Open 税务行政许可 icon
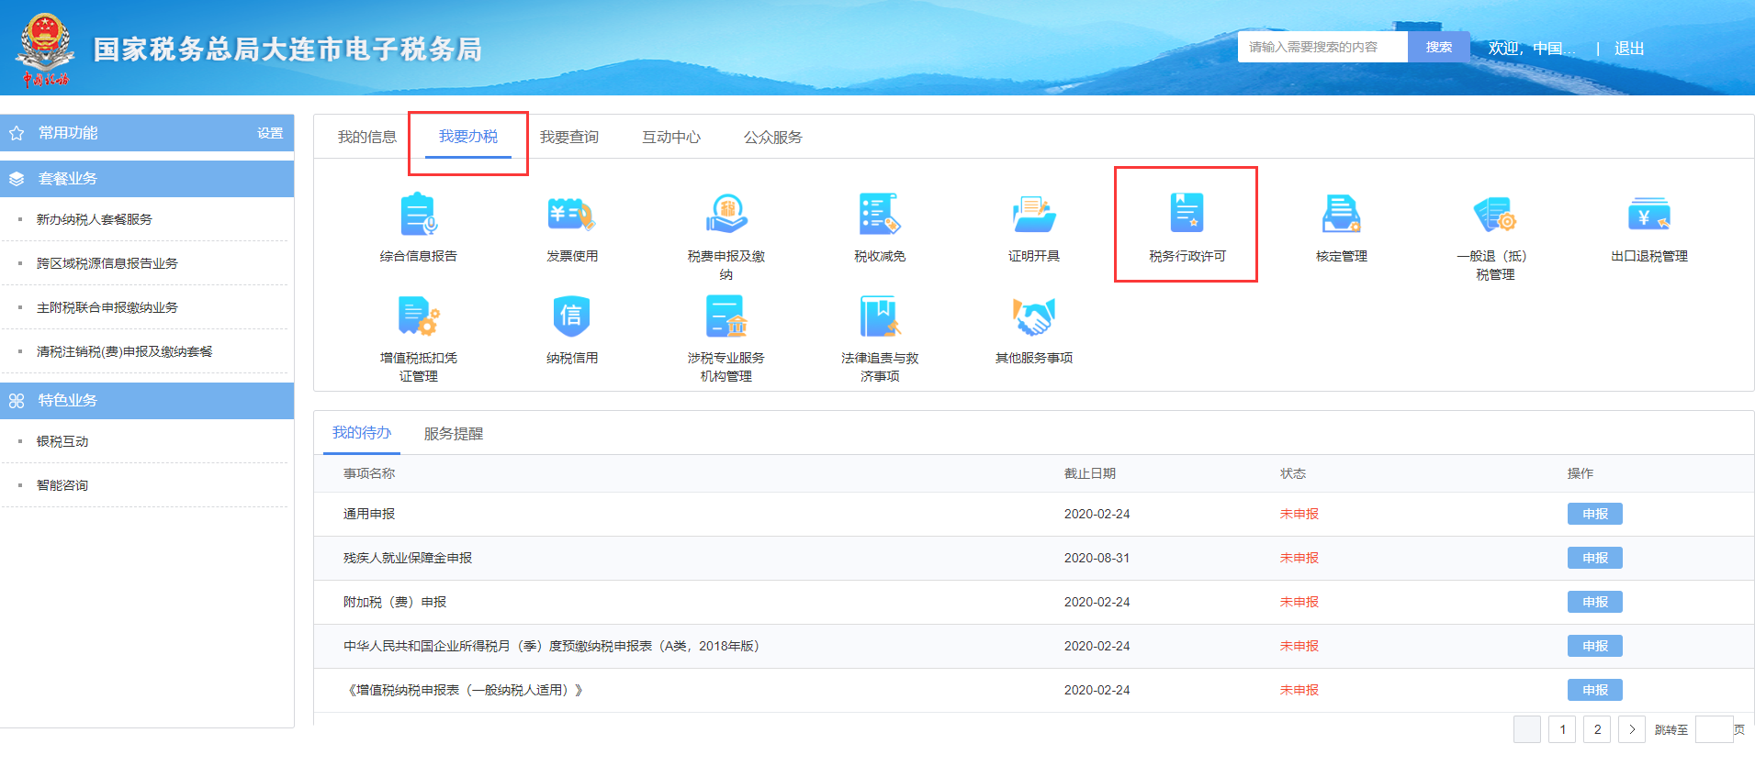Screen dimensions: 1755x766 tap(1187, 214)
